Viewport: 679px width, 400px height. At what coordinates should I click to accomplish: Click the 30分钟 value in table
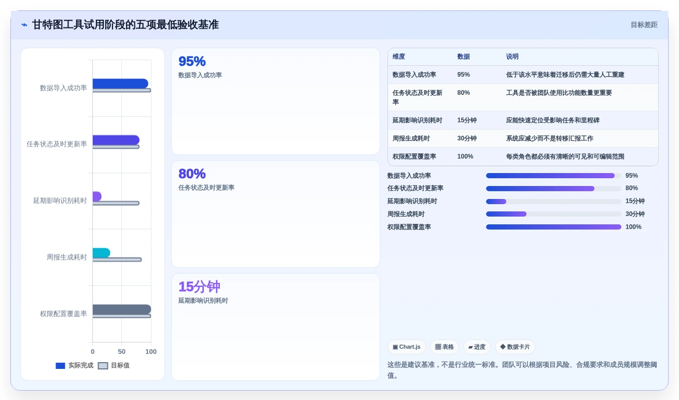pos(467,138)
